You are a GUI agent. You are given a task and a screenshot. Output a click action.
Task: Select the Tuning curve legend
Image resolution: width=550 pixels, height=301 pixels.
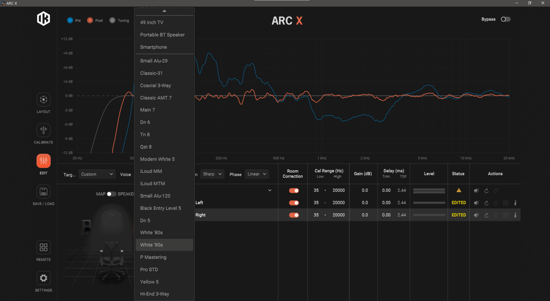pos(113,20)
